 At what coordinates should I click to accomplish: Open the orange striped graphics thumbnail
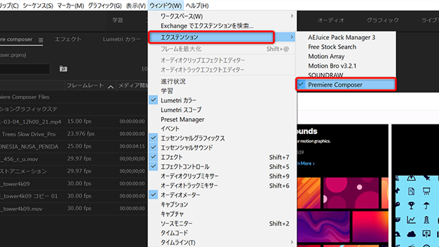309,193
